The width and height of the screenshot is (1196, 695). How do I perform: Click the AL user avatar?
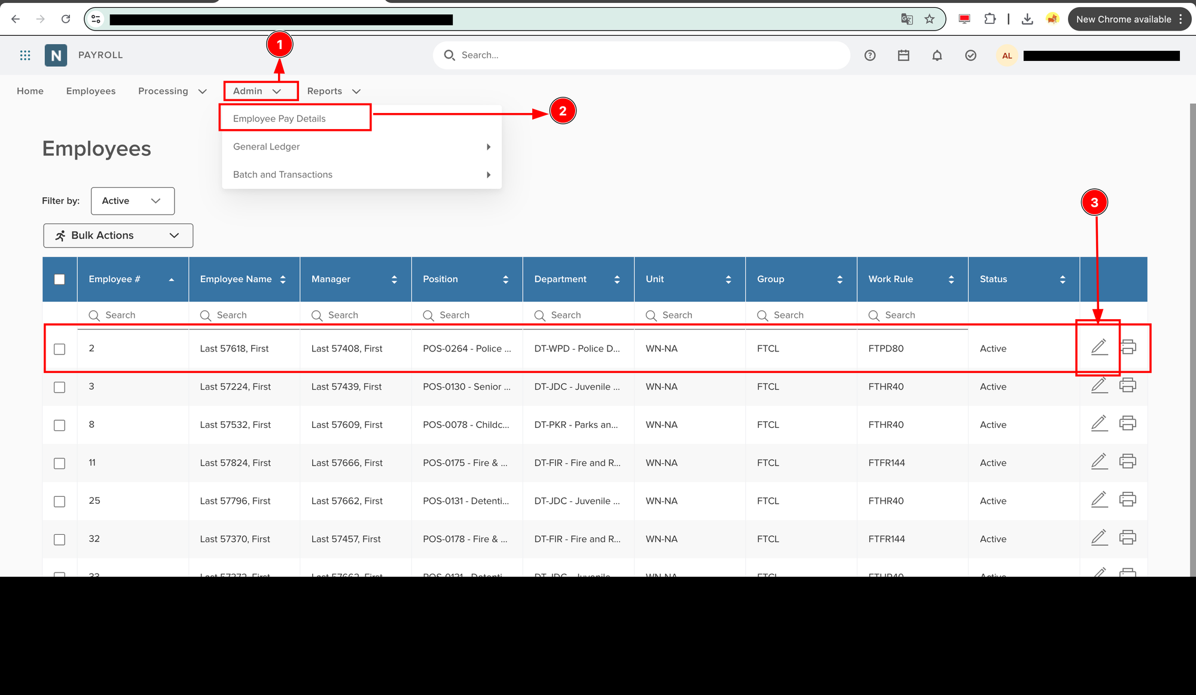coord(1007,56)
